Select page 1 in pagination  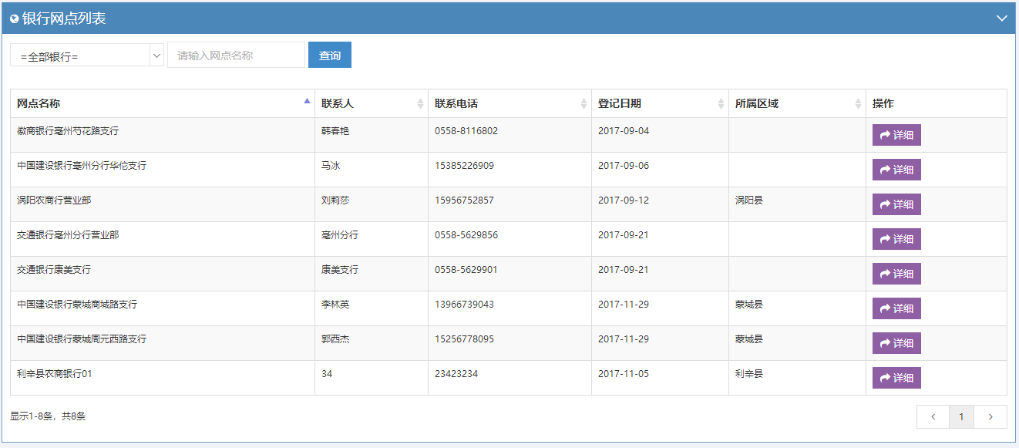coord(961,417)
